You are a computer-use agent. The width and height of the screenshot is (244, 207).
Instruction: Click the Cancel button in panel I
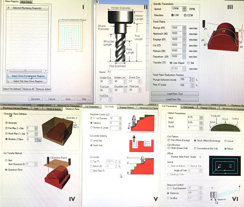point(52,99)
